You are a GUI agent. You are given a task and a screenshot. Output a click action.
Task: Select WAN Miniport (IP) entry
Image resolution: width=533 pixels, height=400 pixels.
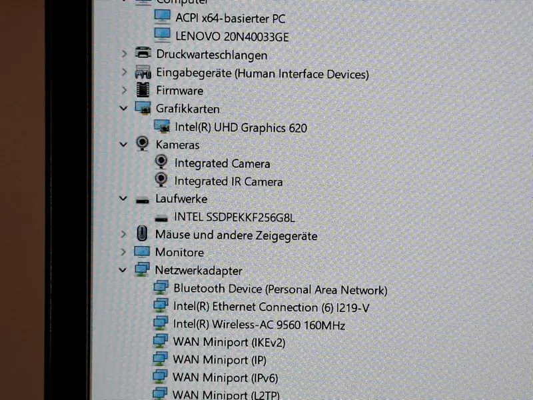220,360
